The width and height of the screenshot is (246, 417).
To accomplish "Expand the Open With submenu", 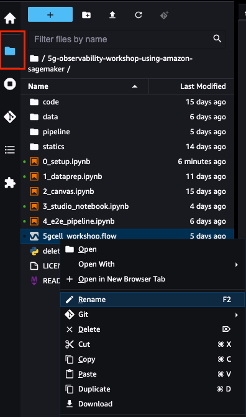I will (152, 264).
